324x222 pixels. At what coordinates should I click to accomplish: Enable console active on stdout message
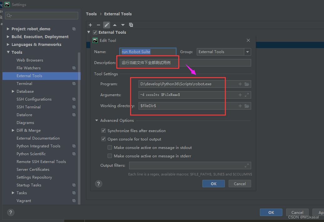(x=110, y=147)
